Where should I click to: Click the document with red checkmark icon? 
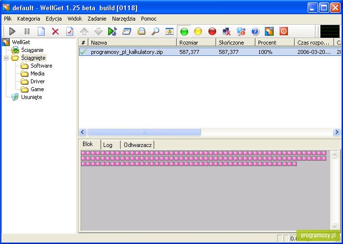(70, 32)
